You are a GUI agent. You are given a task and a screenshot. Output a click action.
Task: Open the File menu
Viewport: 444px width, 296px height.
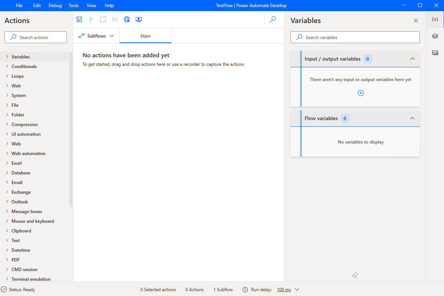(x=19, y=5)
